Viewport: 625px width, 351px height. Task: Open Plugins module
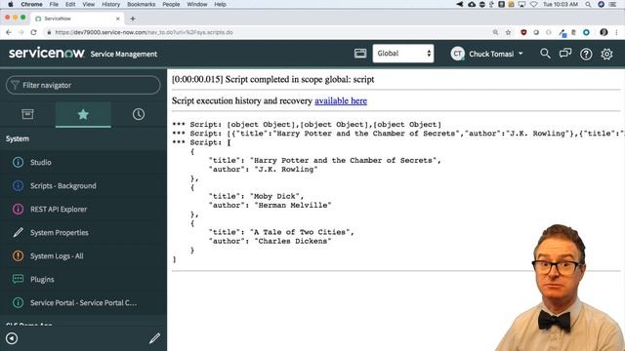click(42, 280)
